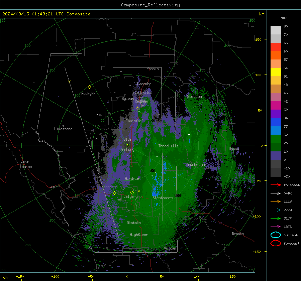The height and width of the screenshot is (281, 301).
Task: Click the Drumheller label on map
Action: tap(196, 165)
